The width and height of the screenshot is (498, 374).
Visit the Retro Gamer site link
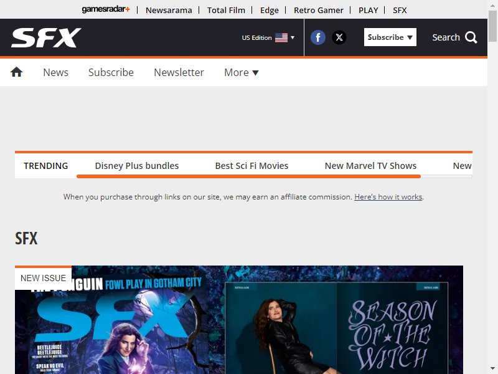coord(319,10)
